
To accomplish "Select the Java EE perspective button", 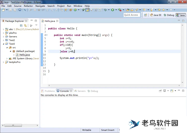I will click(x=156, y=15).
